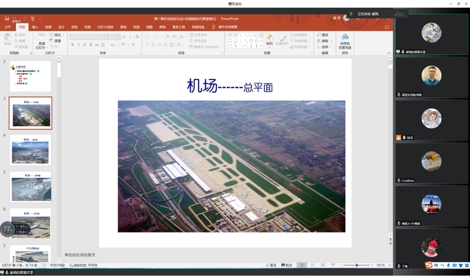Open the font name dropdown box
Viewport: 470px width, 276px height.
coord(87,36)
